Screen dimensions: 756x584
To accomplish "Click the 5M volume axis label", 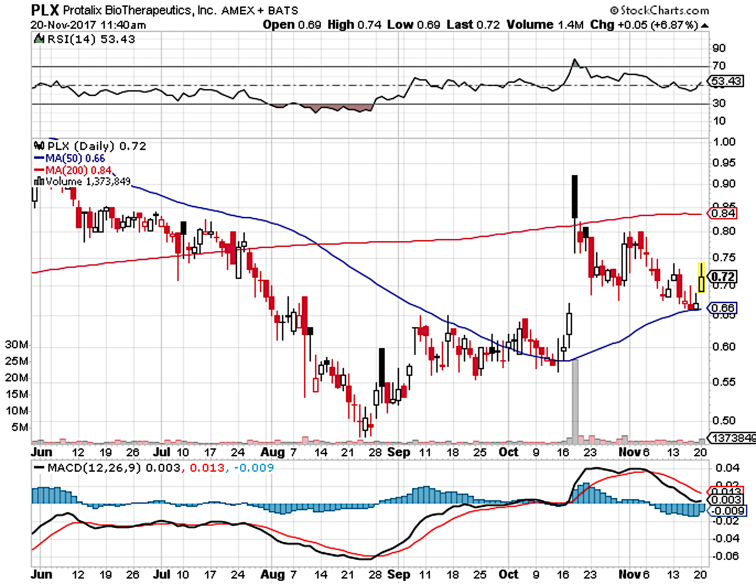I will [20, 428].
